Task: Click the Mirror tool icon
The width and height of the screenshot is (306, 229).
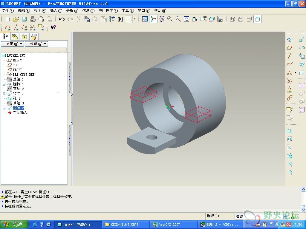Action: (x=302, y=85)
